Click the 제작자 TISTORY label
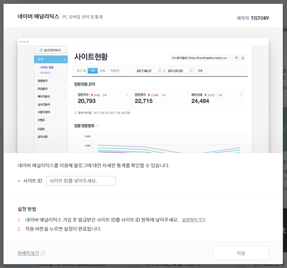This screenshot has width=287, height=268. [253, 18]
